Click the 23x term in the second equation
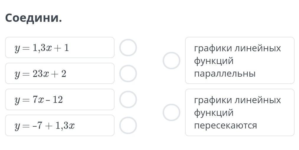Viewport: 299px width, 150px height. [41, 74]
